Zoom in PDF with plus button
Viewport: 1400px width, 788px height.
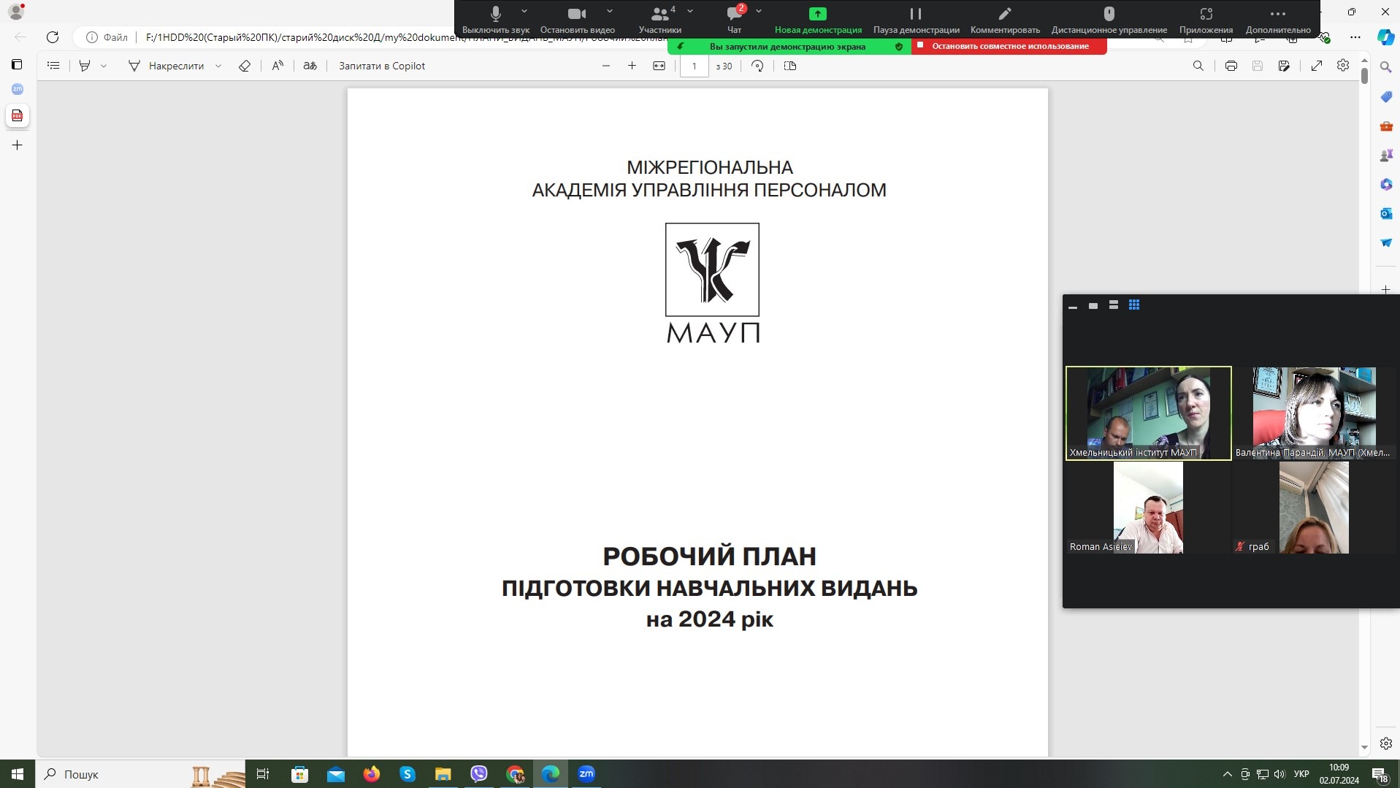(632, 66)
